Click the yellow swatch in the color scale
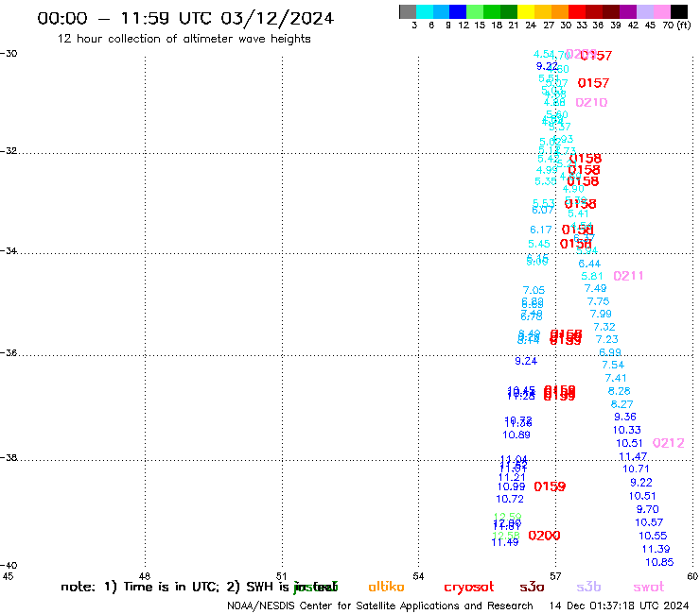 tap(525, 11)
